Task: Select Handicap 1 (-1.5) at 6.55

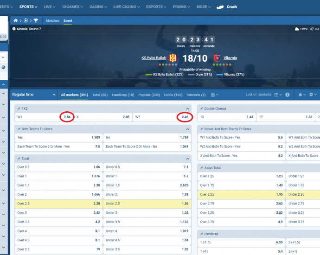Action: pos(241,242)
